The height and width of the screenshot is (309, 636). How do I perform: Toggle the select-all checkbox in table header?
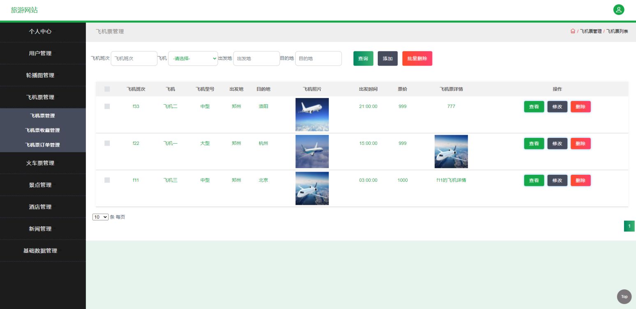tap(107, 89)
